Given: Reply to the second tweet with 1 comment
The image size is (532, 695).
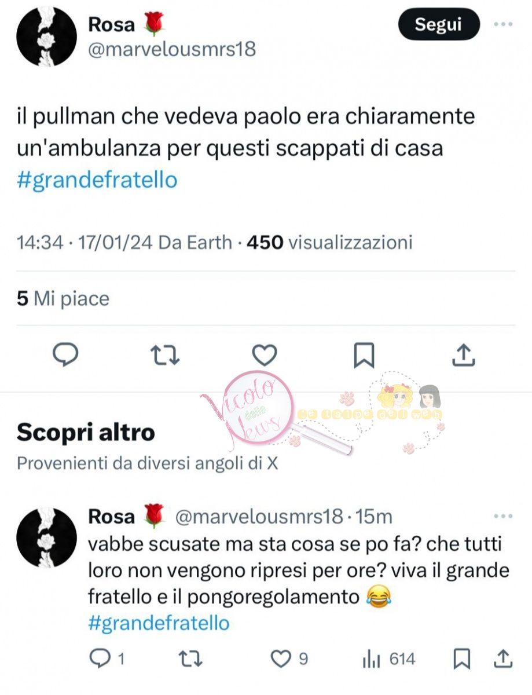Looking at the screenshot, I should pos(108,659).
